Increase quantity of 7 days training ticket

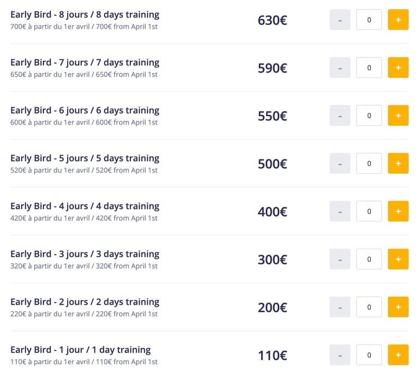coord(398,68)
